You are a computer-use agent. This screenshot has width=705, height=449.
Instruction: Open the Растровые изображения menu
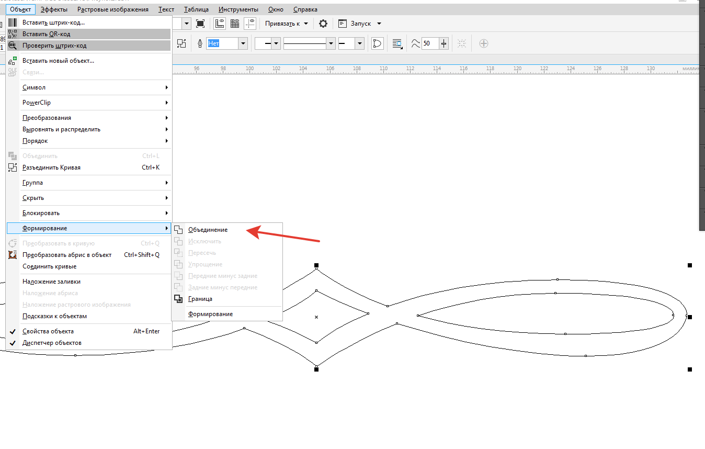coord(112,9)
